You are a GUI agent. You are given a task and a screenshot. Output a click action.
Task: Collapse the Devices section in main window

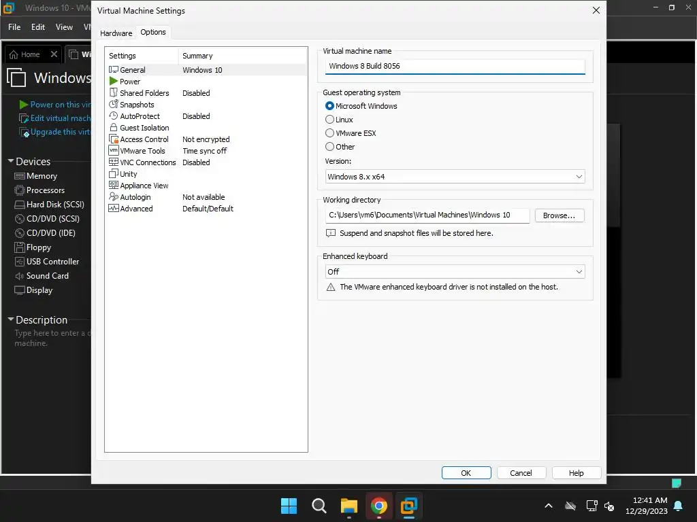point(11,160)
